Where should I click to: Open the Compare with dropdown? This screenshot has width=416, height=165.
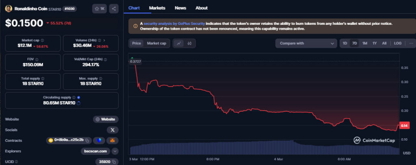tap(306, 43)
